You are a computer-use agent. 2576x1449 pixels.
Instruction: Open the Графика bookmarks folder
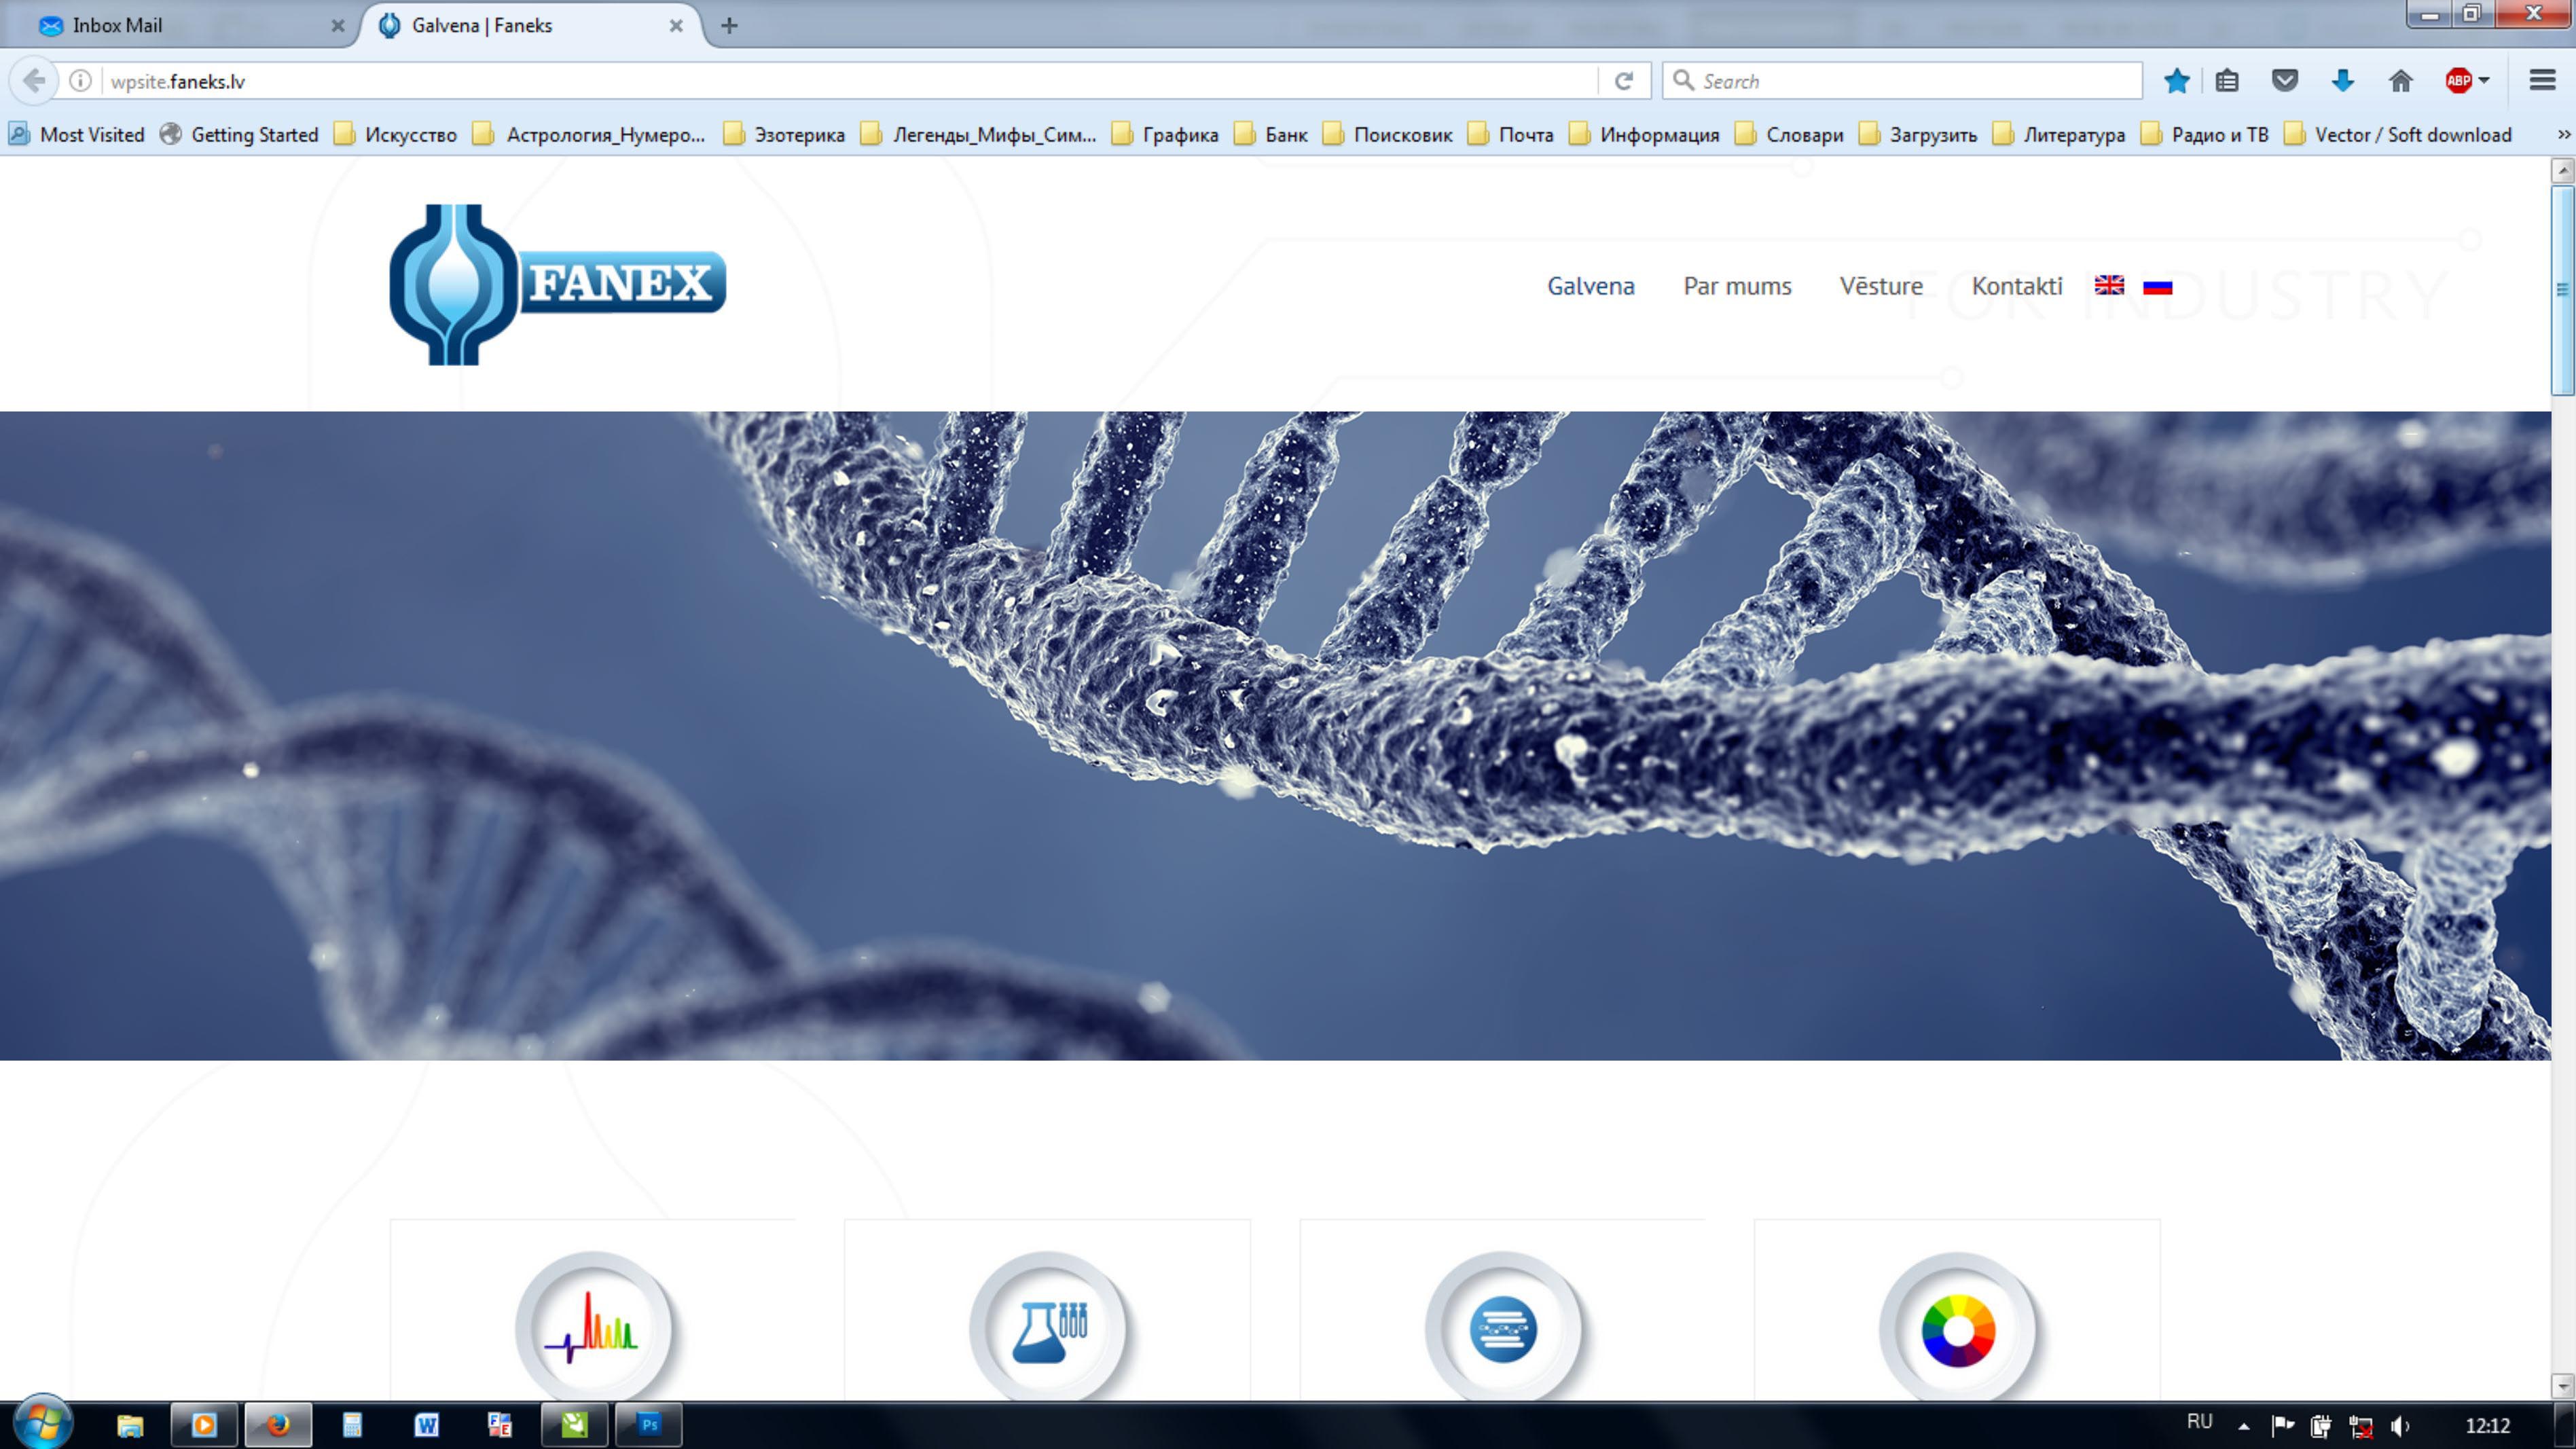(1165, 134)
